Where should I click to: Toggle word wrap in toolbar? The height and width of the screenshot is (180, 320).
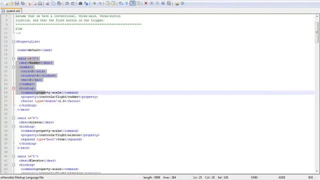tap(121, 3)
